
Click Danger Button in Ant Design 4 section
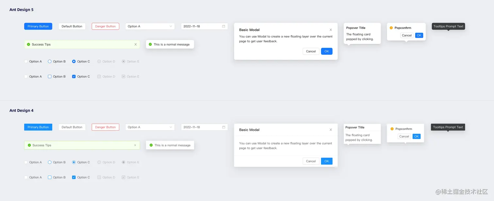coord(105,127)
